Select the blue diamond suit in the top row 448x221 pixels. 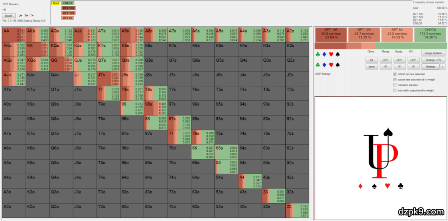[x=324, y=55]
